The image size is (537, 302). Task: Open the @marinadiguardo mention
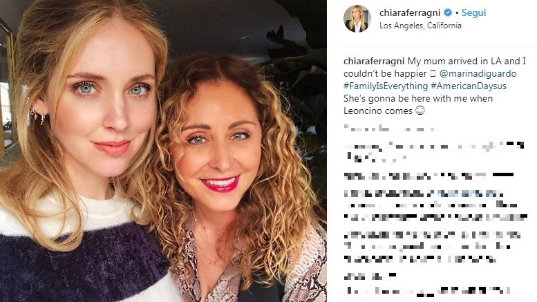[x=478, y=74]
